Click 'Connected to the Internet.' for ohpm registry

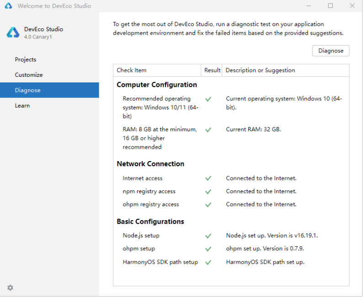tap(261, 205)
